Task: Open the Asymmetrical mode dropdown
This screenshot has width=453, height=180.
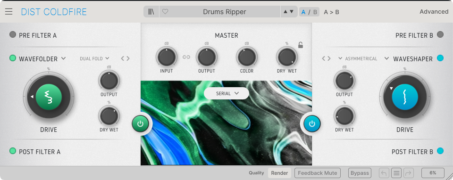Action: click(x=358, y=58)
